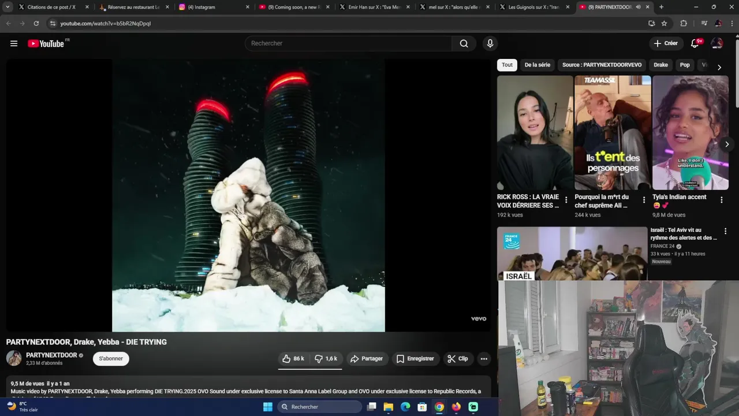Select the Tout filter chip

pos(507,65)
